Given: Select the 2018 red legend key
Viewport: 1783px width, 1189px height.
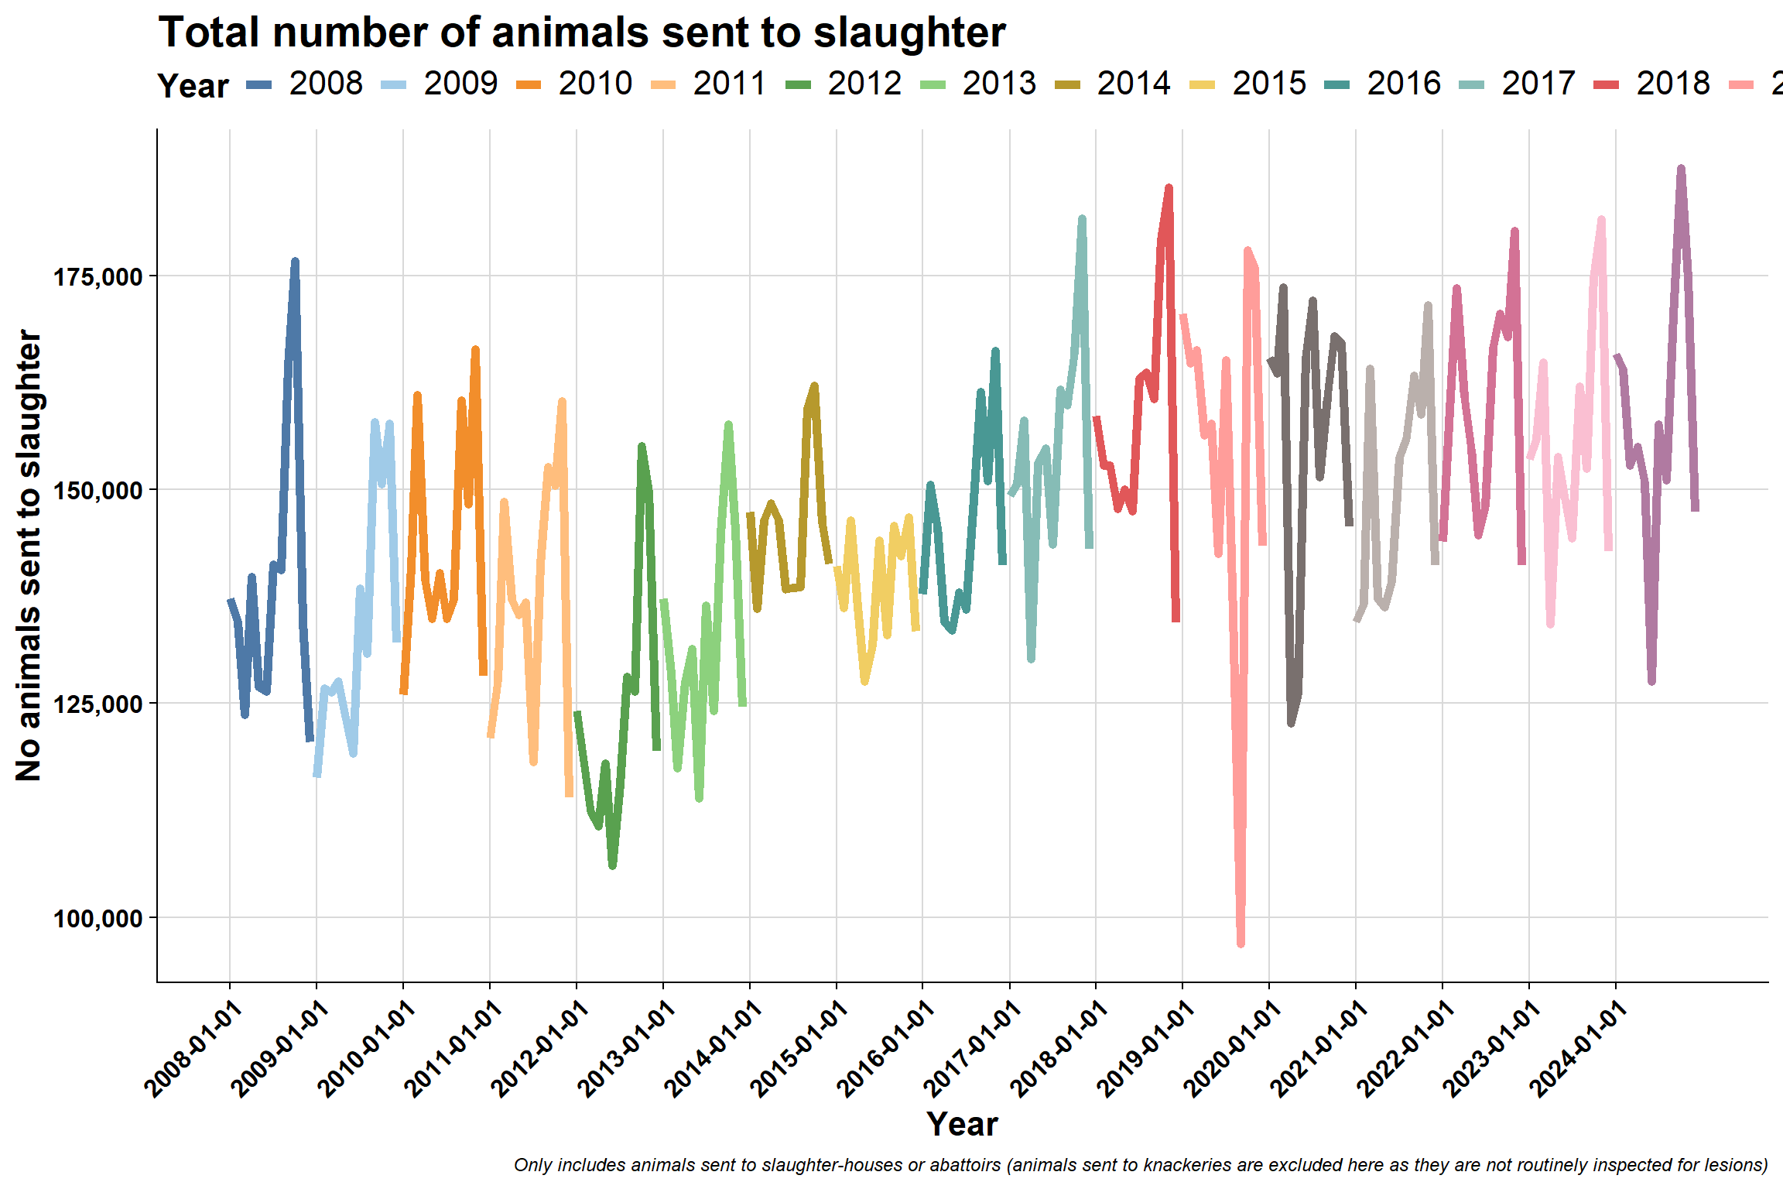Looking at the screenshot, I should (x=1607, y=84).
